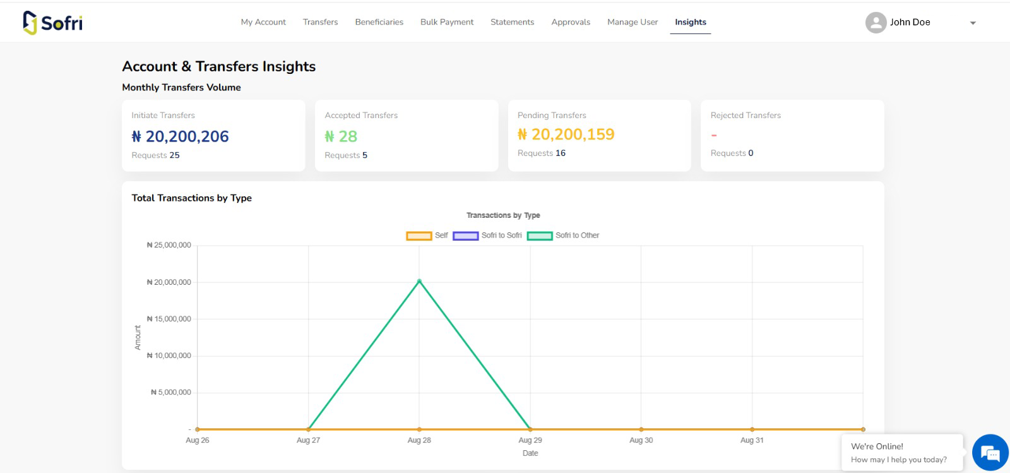The image size is (1010, 473).
Task: Click the We're Online chat message
Action: coord(901,453)
